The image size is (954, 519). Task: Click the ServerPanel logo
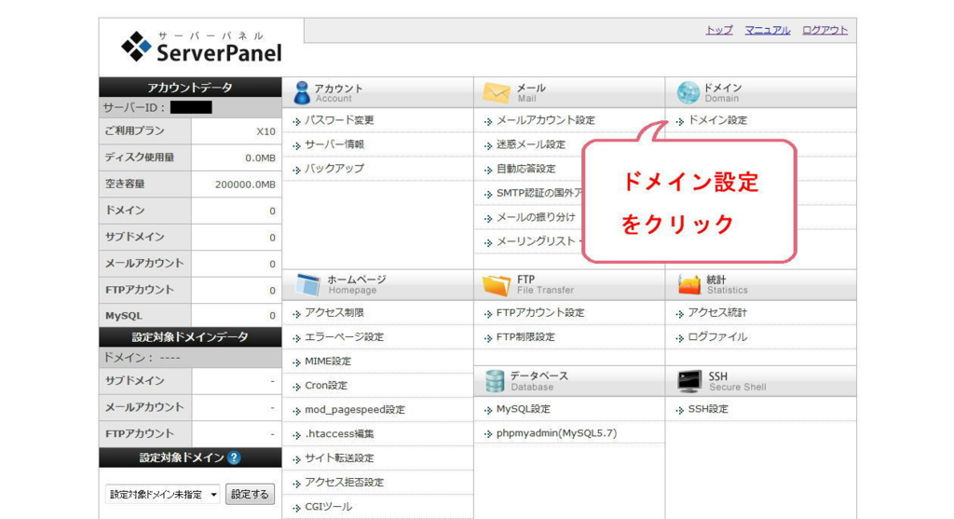tap(201, 47)
